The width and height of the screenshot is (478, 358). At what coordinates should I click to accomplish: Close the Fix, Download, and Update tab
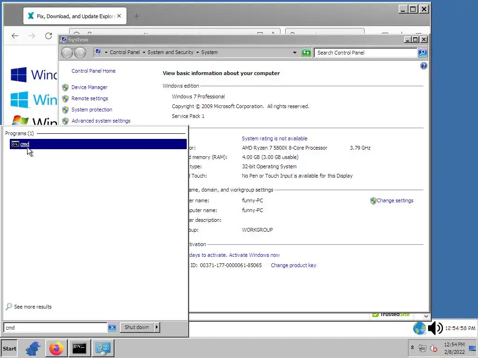tap(119, 16)
